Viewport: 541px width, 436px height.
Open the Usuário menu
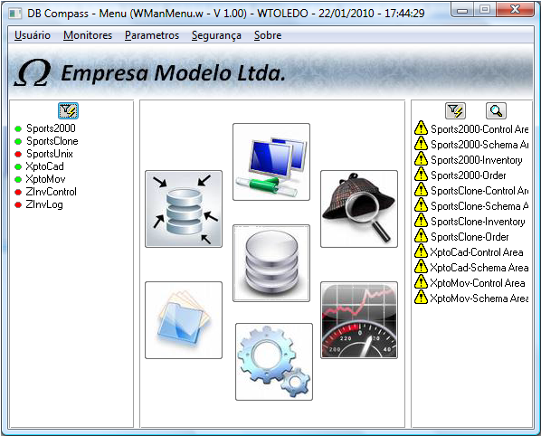coord(33,35)
